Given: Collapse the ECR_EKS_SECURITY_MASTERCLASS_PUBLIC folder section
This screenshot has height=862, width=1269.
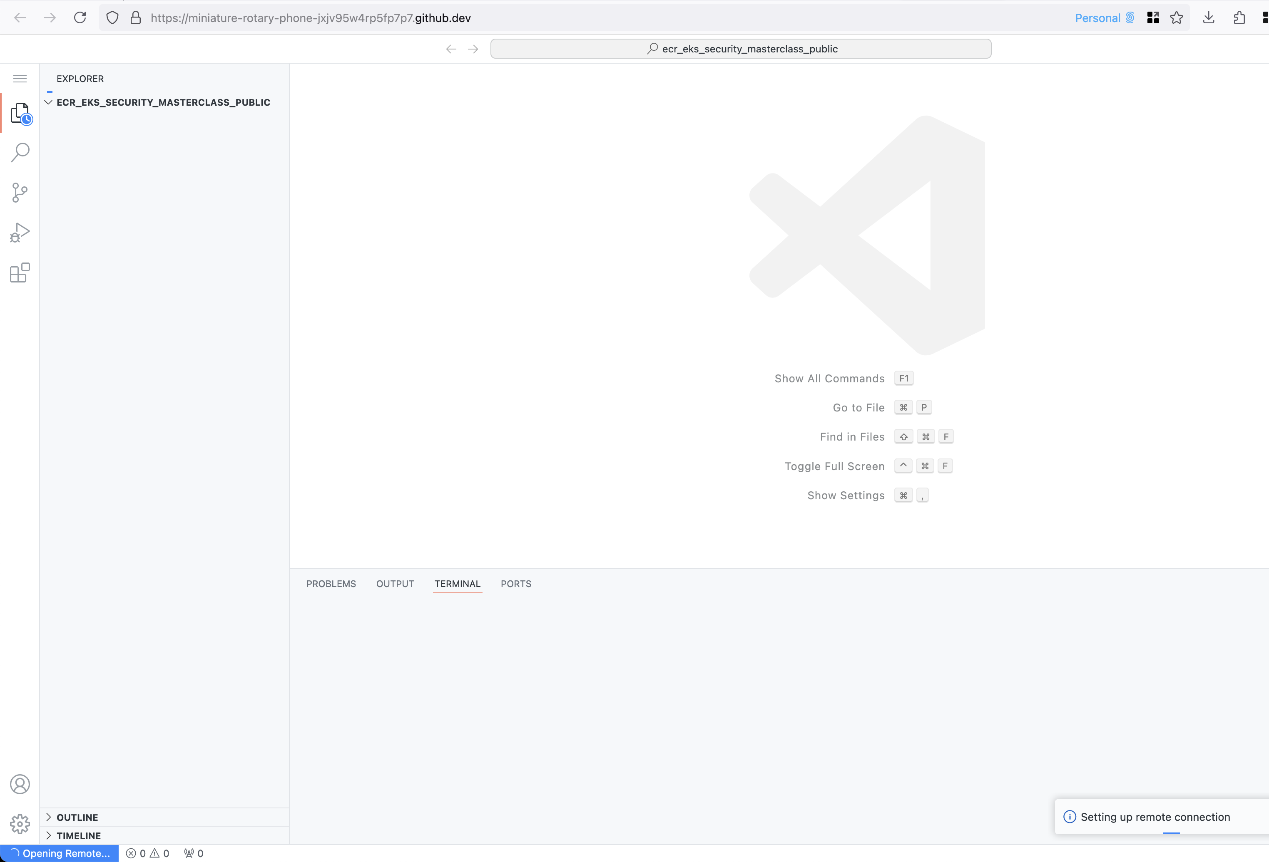Looking at the screenshot, I should [x=49, y=102].
